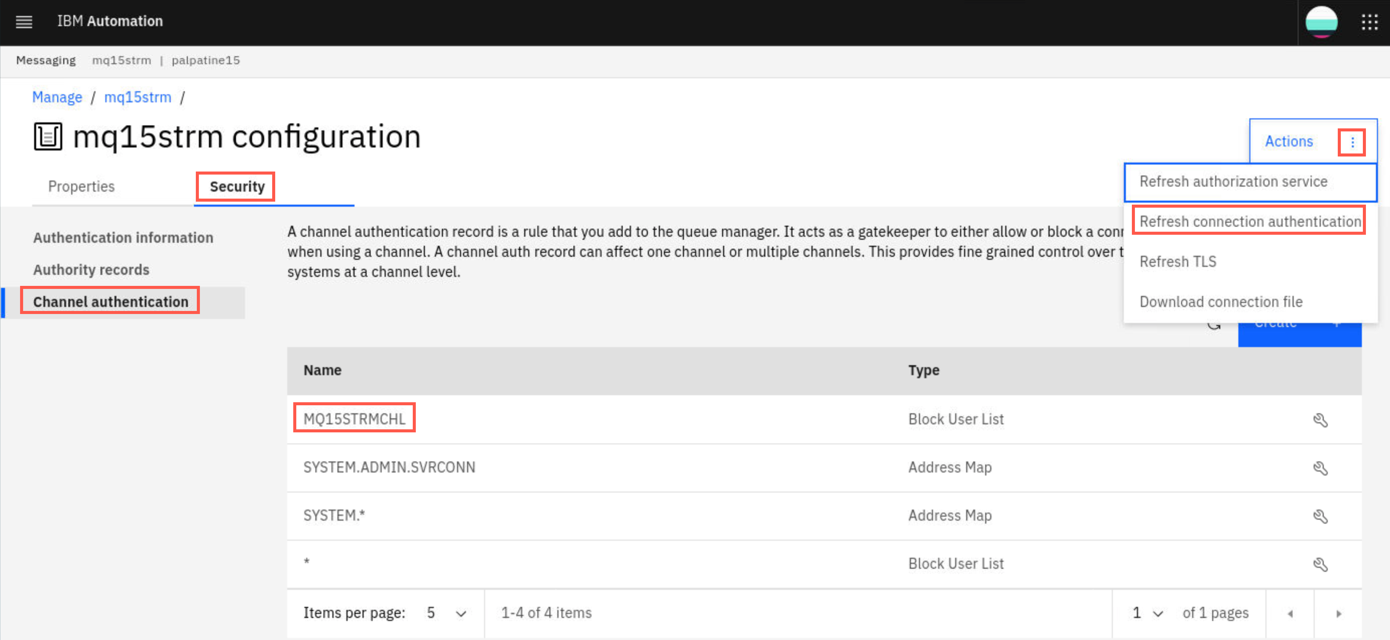Click the user avatar icon
This screenshot has height=640, width=1390.
click(1321, 22)
